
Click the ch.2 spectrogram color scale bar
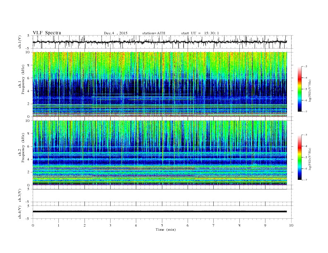point(299,158)
